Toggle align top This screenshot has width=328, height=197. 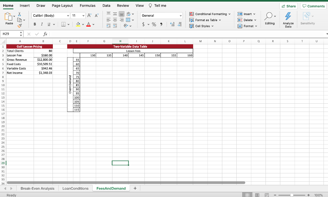tap(109, 14)
